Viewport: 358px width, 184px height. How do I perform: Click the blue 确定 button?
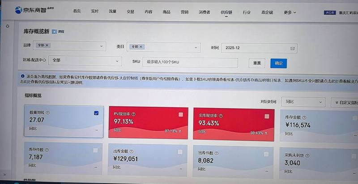pos(279,63)
